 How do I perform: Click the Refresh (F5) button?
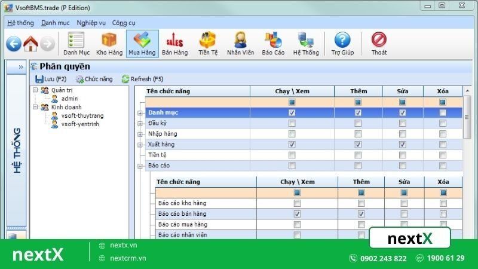(142, 79)
